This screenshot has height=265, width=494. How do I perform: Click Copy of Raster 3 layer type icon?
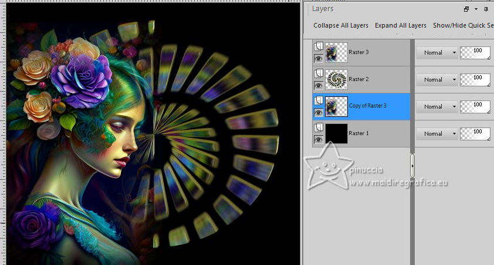(318, 100)
